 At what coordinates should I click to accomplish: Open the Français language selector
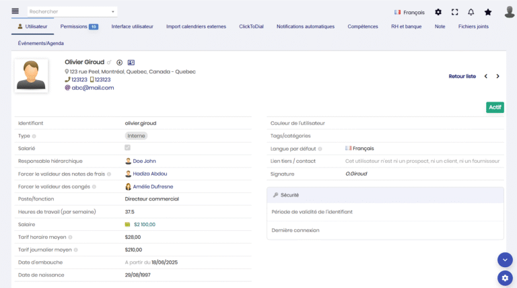409,12
